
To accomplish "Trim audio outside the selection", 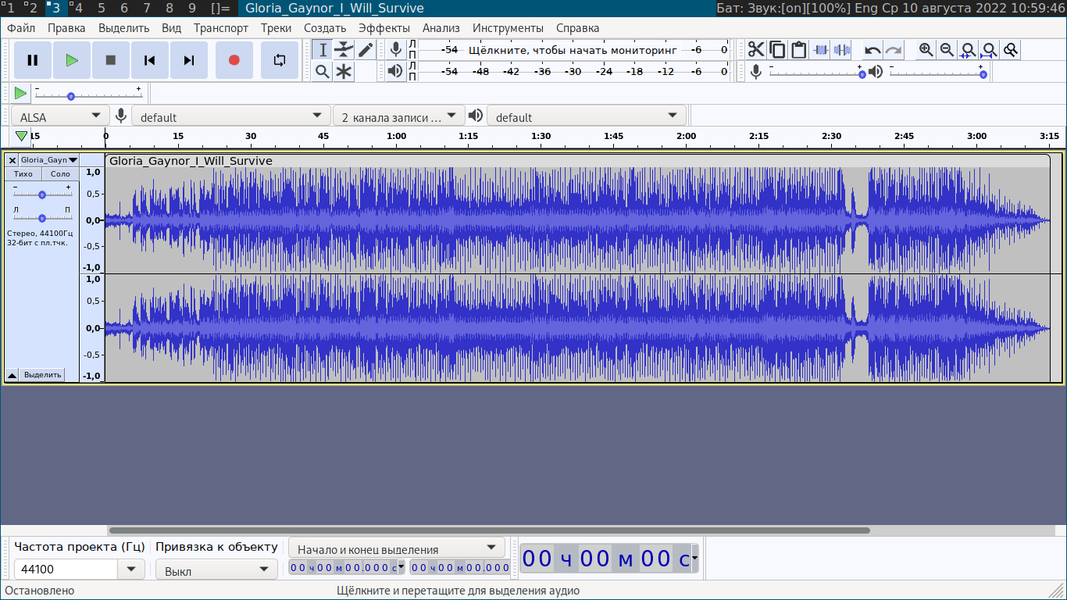I will [x=819, y=50].
